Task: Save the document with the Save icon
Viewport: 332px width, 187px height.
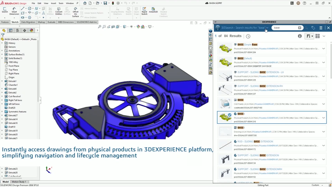Action: point(105,3)
